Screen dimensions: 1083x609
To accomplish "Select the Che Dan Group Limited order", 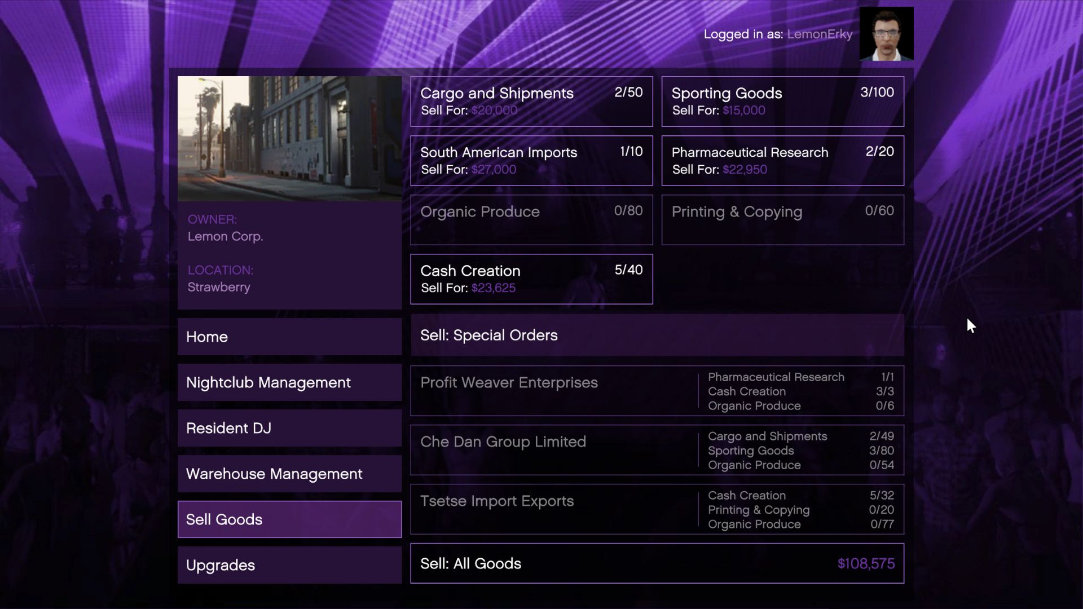I will 657,451.
